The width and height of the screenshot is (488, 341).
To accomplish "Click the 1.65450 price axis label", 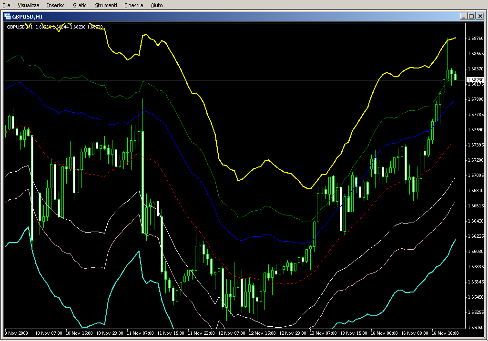I will click(x=476, y=297).
